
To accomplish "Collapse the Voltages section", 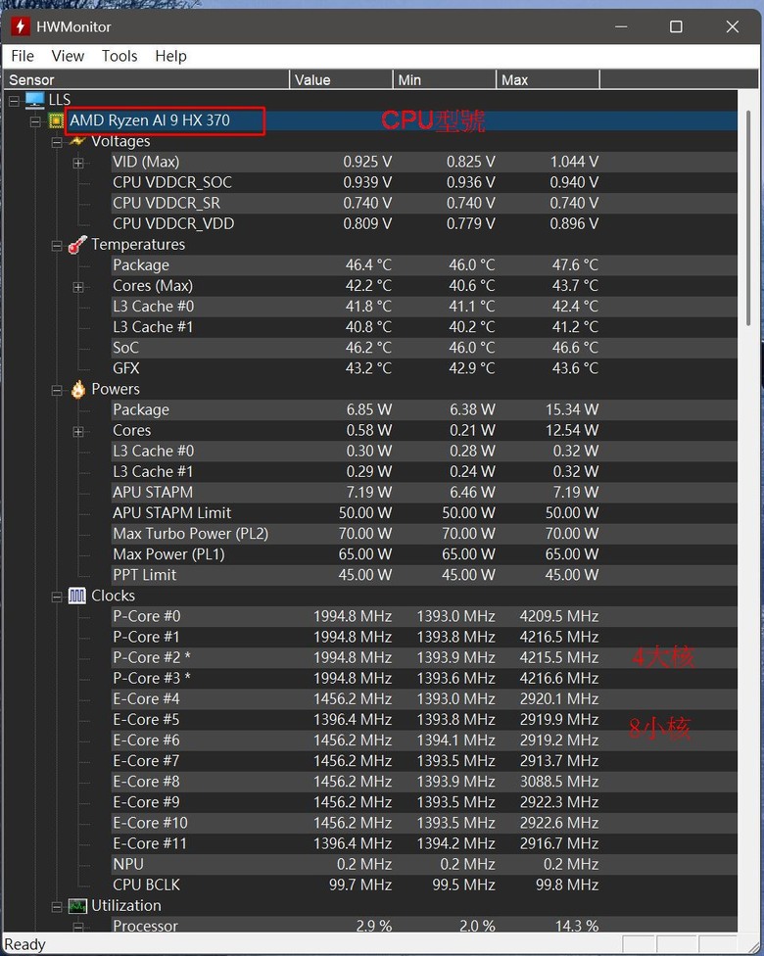I will (x=57, y=142).
